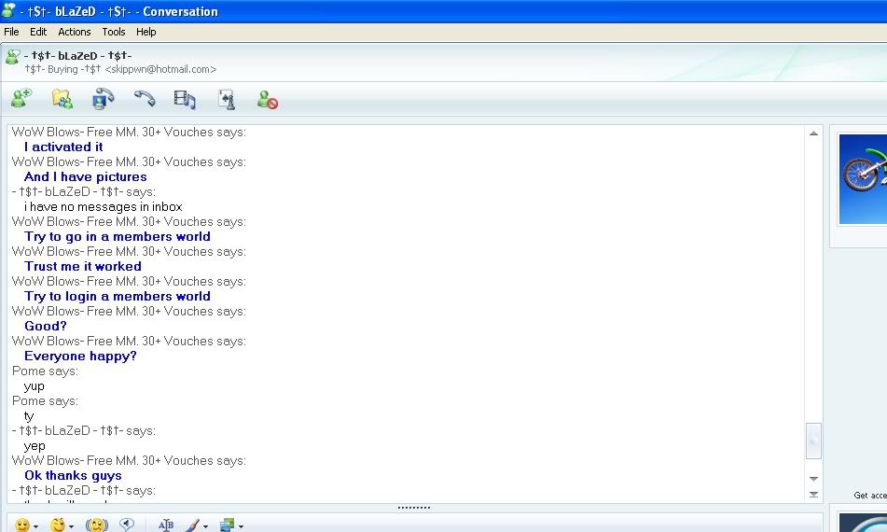Open the emoticon smiley picker
Image resolution: width=887 pixels, height=532 pixels.
click(x=22, y=525)
